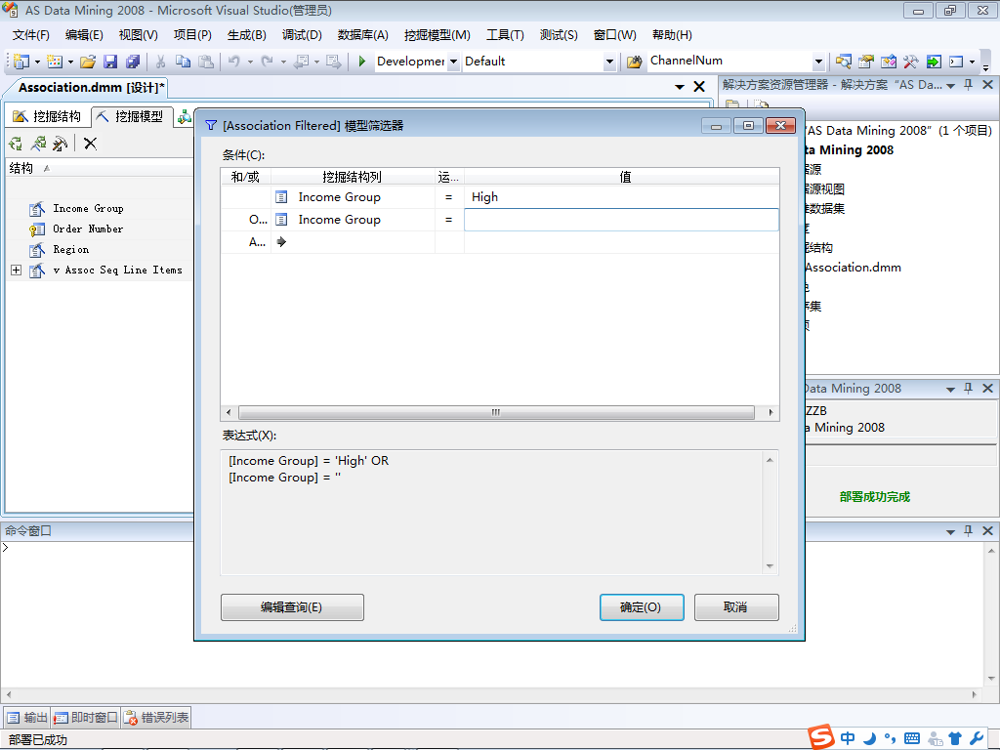Screen dimensions: 1000x750
Task: Click the pickaxe process model icon
Action: 38,144
